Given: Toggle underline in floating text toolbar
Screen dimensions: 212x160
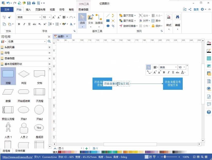Looking at the screenshot, I should point(173,73).
